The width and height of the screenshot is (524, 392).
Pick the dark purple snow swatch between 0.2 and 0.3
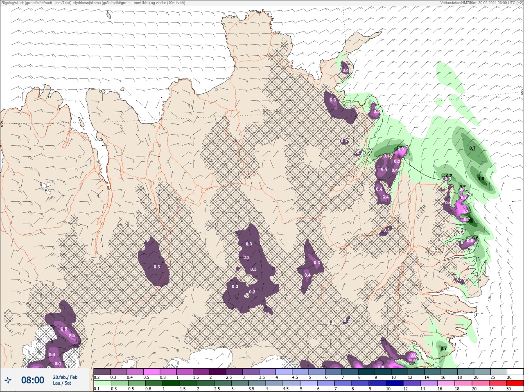[x=102, y=372]
